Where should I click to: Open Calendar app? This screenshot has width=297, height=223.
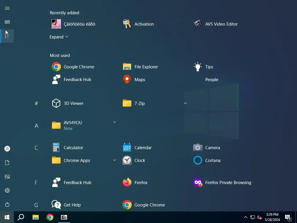(x=137, y=148)
